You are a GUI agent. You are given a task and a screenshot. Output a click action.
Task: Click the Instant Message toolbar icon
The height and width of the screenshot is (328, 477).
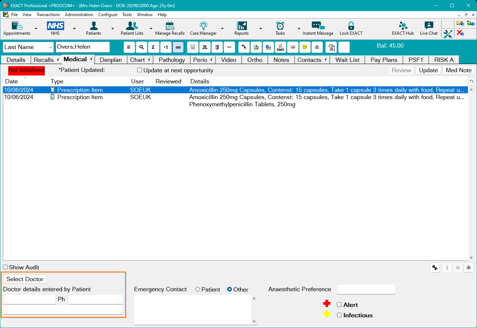tap(318, 26)
